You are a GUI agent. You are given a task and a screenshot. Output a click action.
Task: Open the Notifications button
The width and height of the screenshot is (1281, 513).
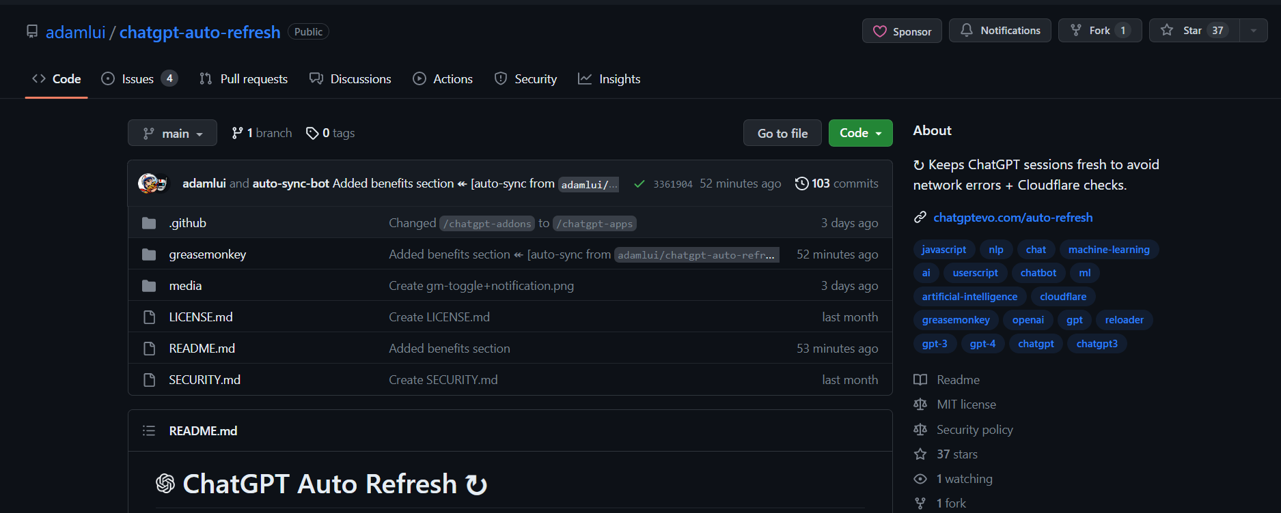click(x=1000, y=31)
